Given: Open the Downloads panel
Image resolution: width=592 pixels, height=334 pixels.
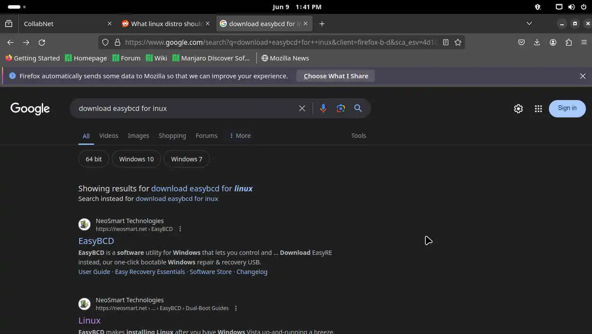Looking at the screenshot, I should click(537, 42).
